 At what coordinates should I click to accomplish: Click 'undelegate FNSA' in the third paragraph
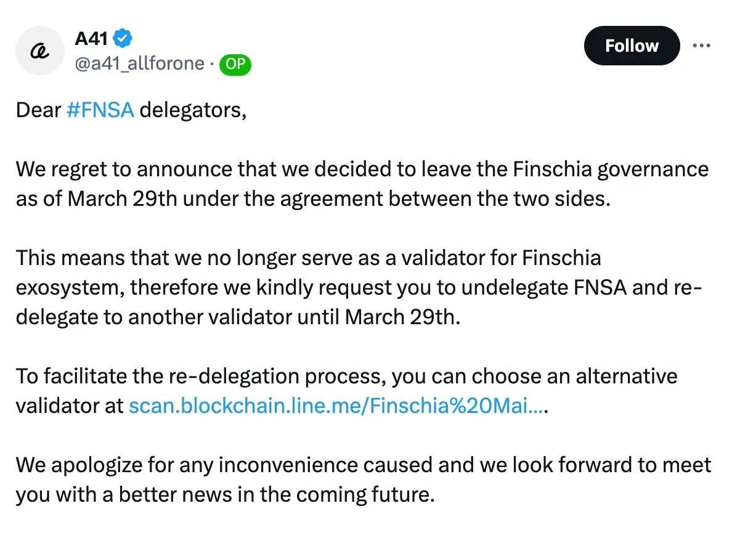(x=544, y=288)
